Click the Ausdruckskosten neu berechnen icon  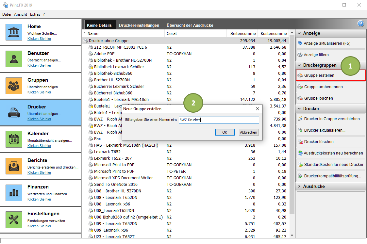tap(300, 153)
